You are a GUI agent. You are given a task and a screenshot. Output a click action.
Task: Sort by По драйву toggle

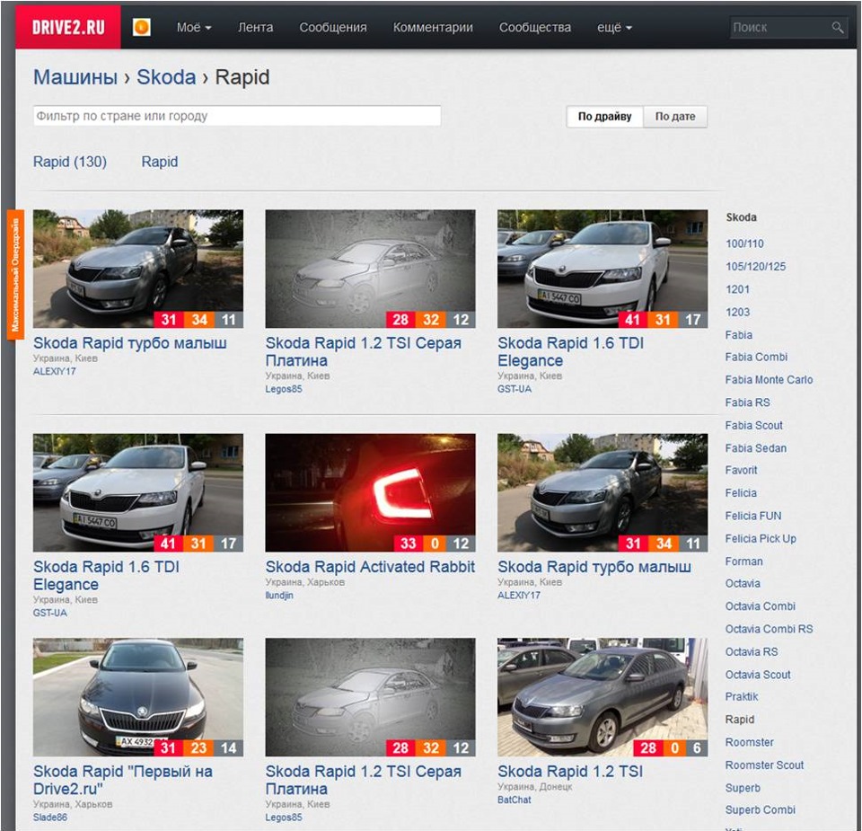pos(604,117)
